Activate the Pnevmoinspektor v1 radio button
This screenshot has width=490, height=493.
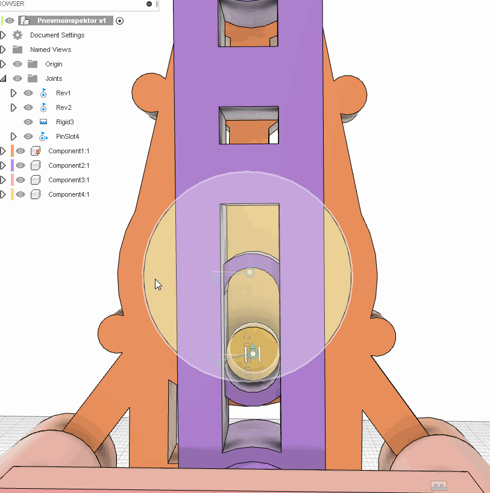coord(120,21)
